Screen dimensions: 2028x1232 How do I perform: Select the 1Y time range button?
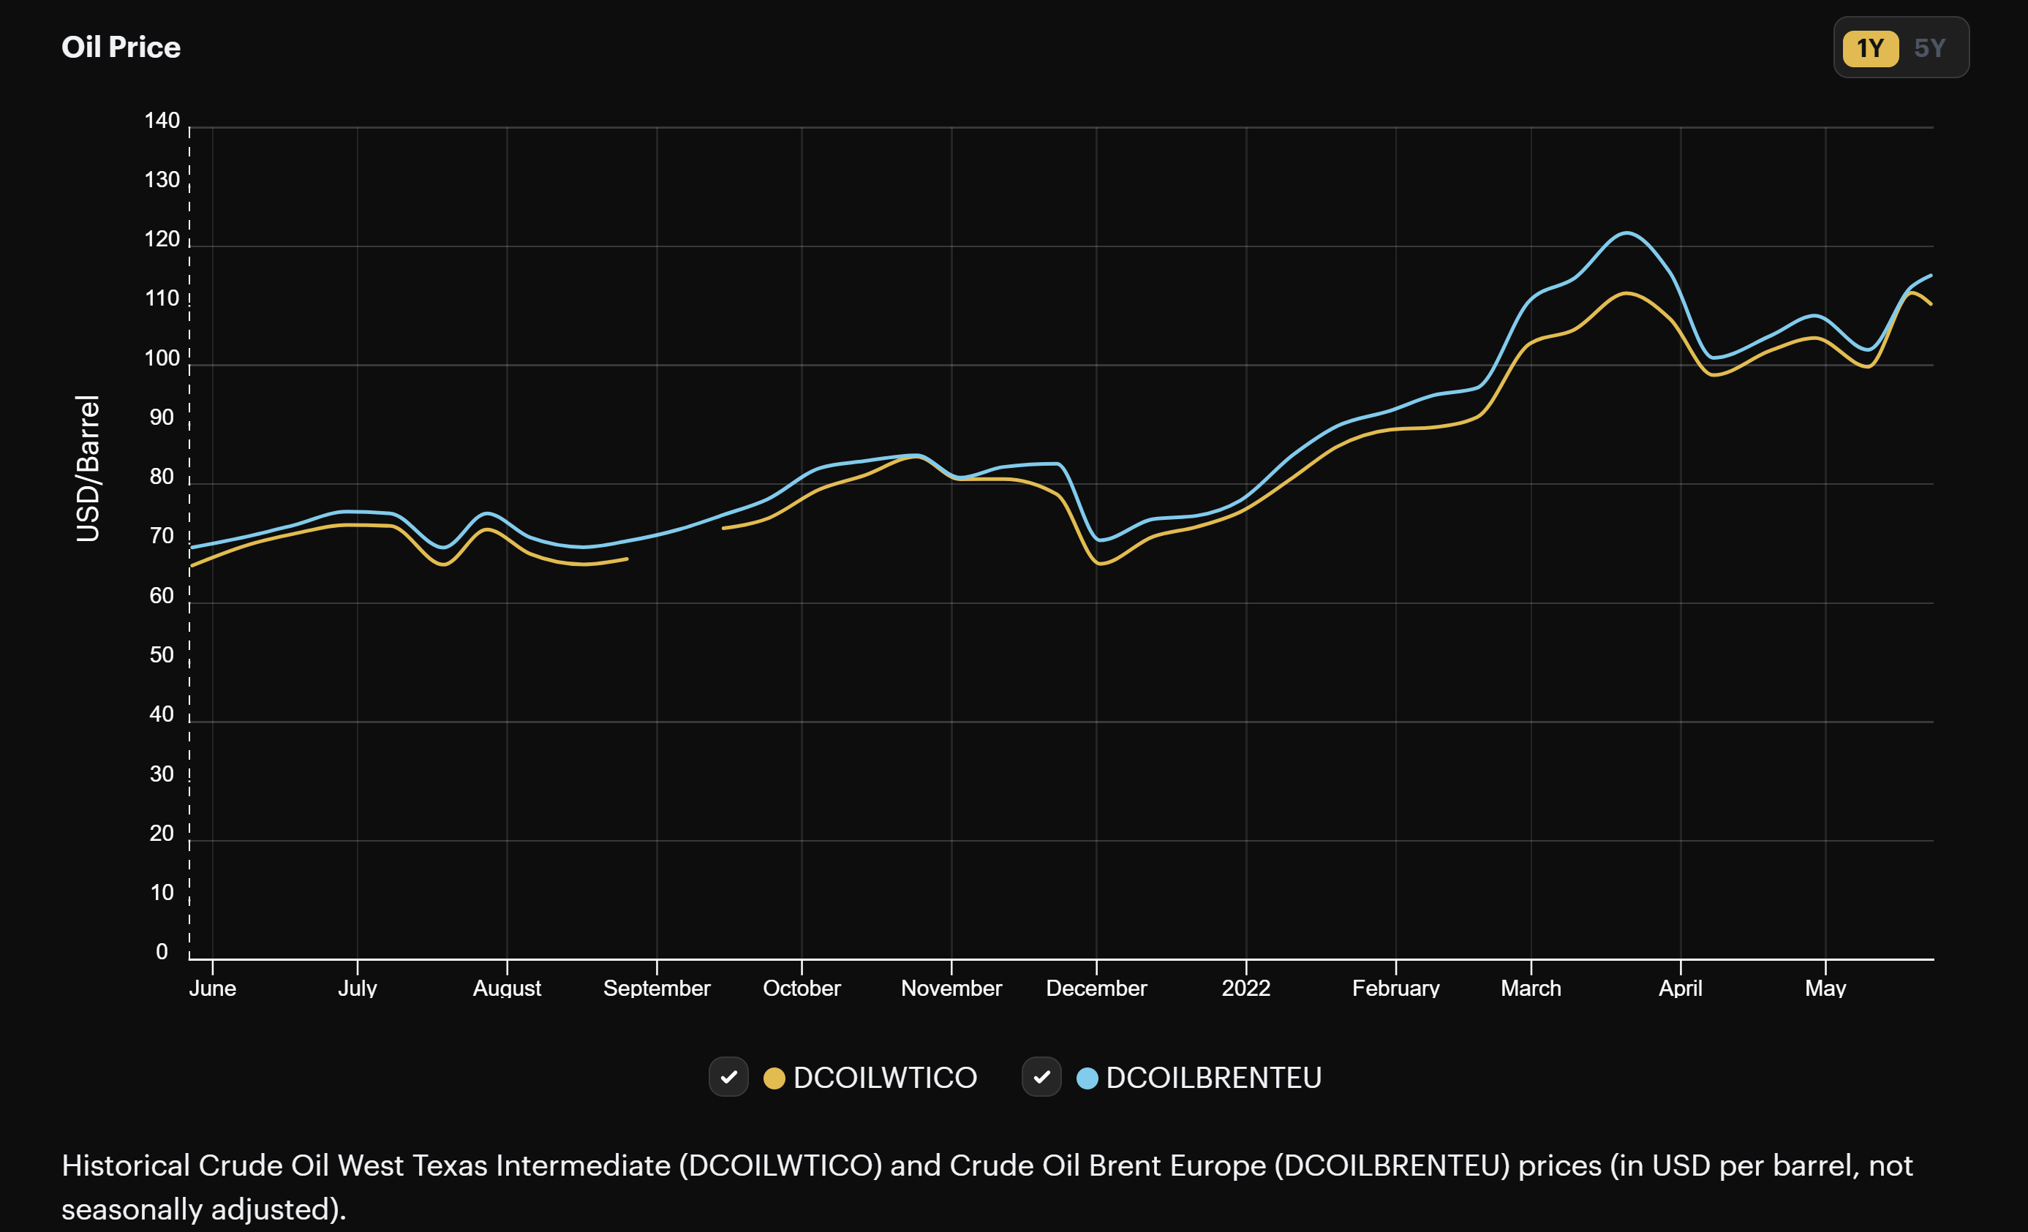[1870, 48]
